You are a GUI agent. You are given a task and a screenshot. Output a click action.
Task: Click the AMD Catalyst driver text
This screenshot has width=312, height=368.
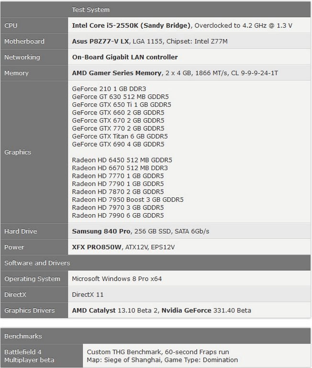click(94, 310)
